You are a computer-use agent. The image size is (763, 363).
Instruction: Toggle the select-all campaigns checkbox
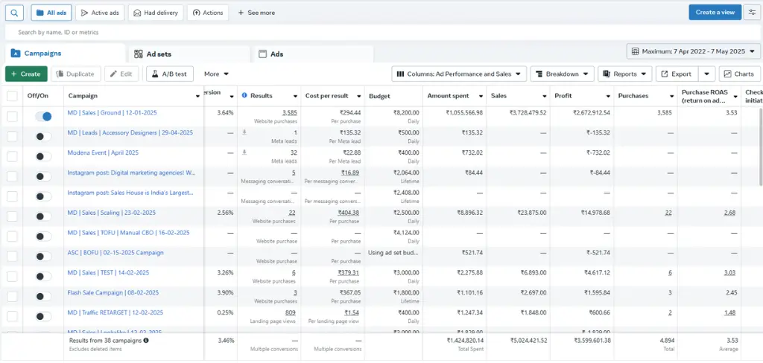tap(12, 96)
